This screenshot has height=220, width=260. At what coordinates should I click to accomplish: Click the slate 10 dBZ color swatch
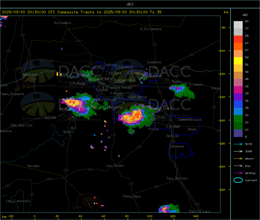[238, 133]
